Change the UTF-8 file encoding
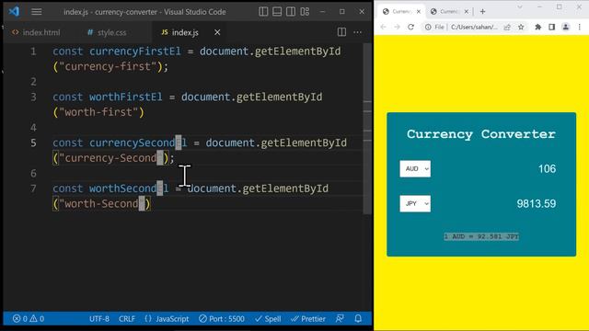This screenshot has width=589, height=331. tap(99, 319)
